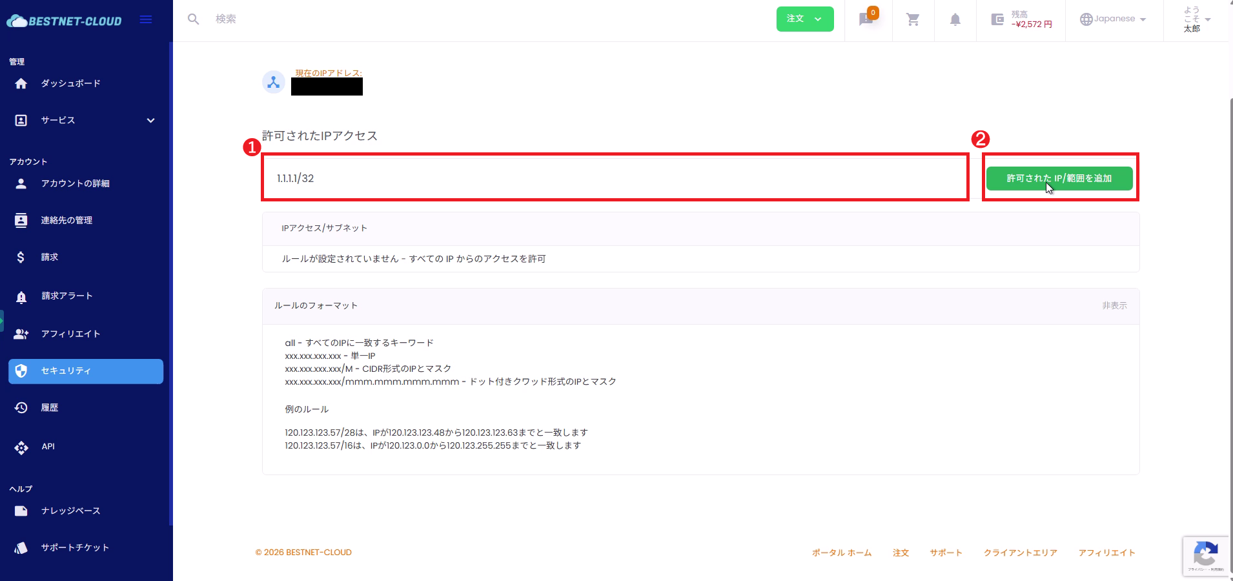
Task: Open notifications bell icon
Action: pos(955,19)
